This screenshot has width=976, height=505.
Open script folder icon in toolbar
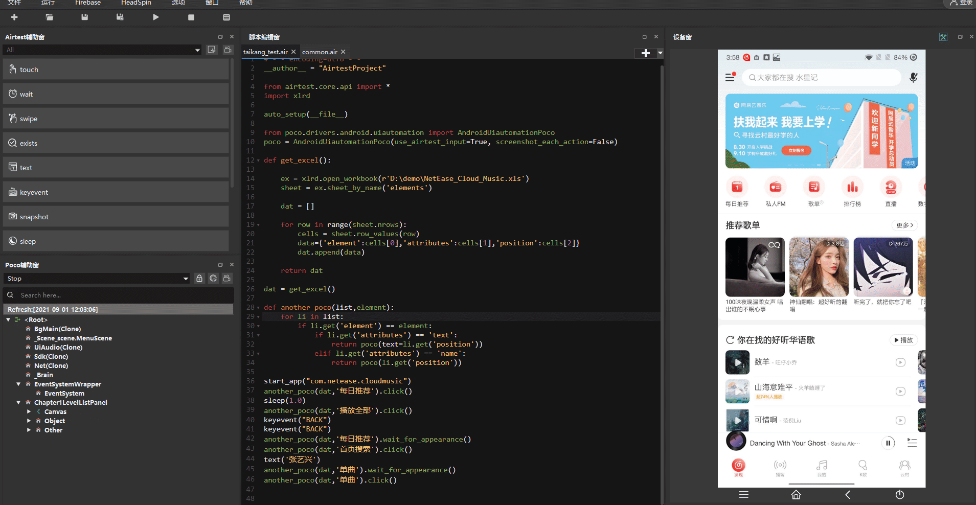(x=49, y=17)
